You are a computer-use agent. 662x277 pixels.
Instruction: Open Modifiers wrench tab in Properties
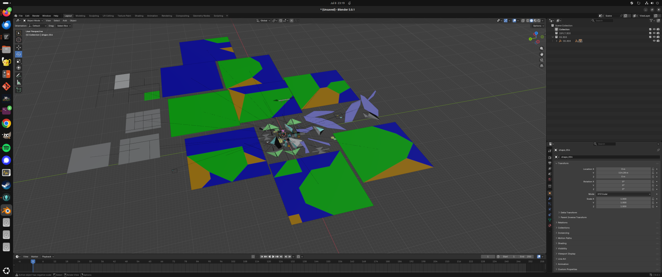click(x=550, y=199)
